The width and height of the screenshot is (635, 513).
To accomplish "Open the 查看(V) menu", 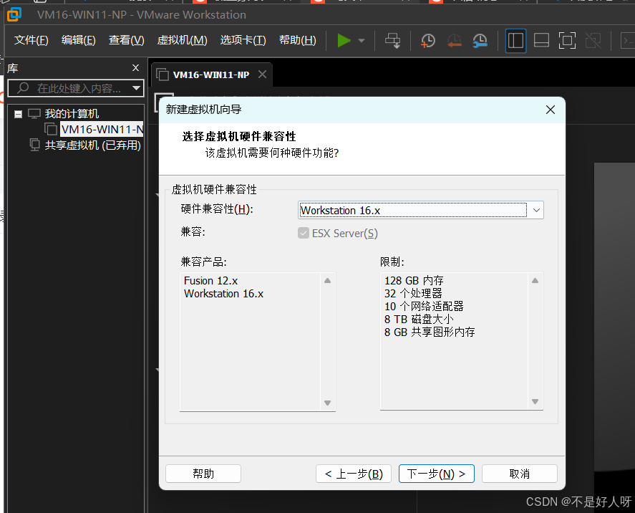I will click(x=126, y=40).
